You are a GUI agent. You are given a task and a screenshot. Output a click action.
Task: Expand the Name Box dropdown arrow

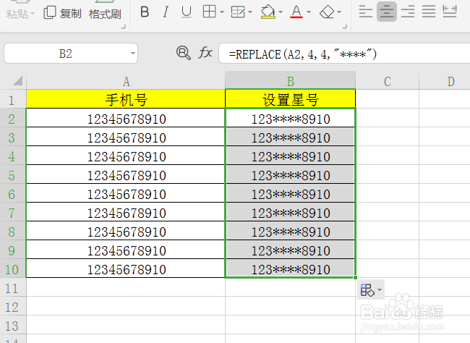tap(132, 54)
